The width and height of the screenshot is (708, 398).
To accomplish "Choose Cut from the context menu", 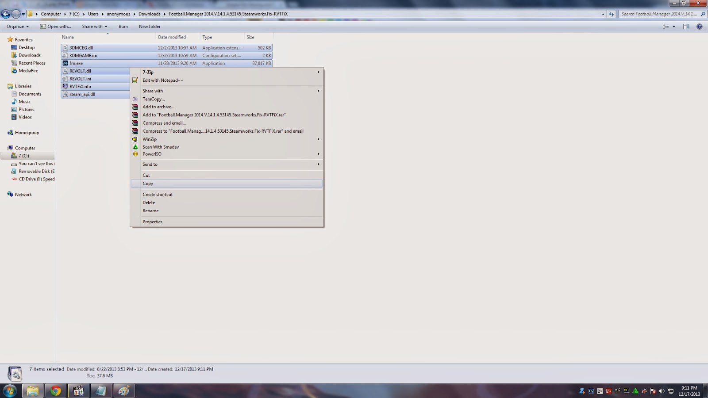I will tap(227, 176).
